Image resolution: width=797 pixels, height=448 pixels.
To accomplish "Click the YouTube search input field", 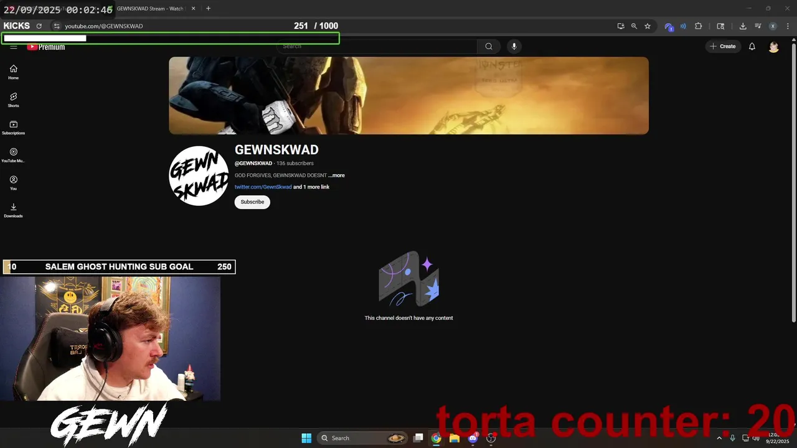I will pyautogui.click(x=377, y=46).
